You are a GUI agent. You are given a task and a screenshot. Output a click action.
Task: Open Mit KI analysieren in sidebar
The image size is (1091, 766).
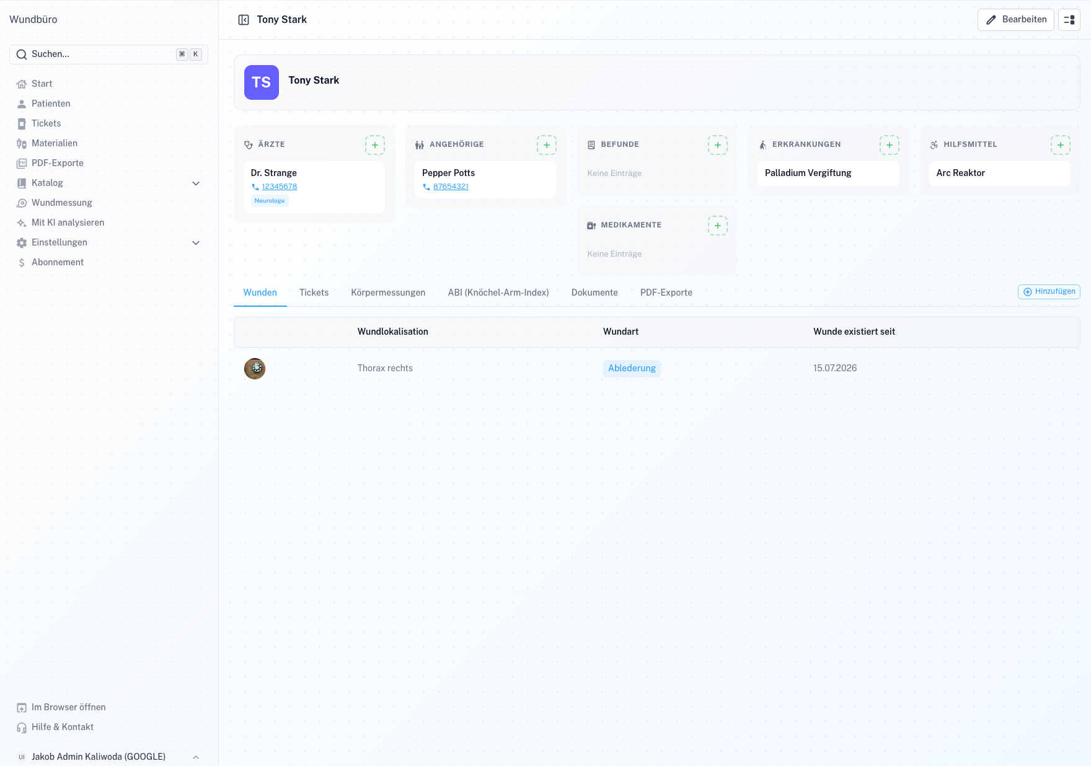[x=108, y=222]
